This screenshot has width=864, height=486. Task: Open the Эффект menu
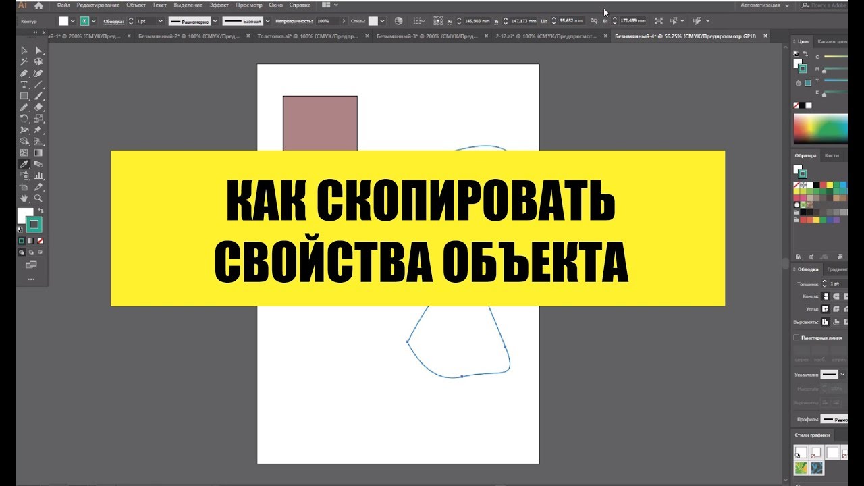pos(219,5)
